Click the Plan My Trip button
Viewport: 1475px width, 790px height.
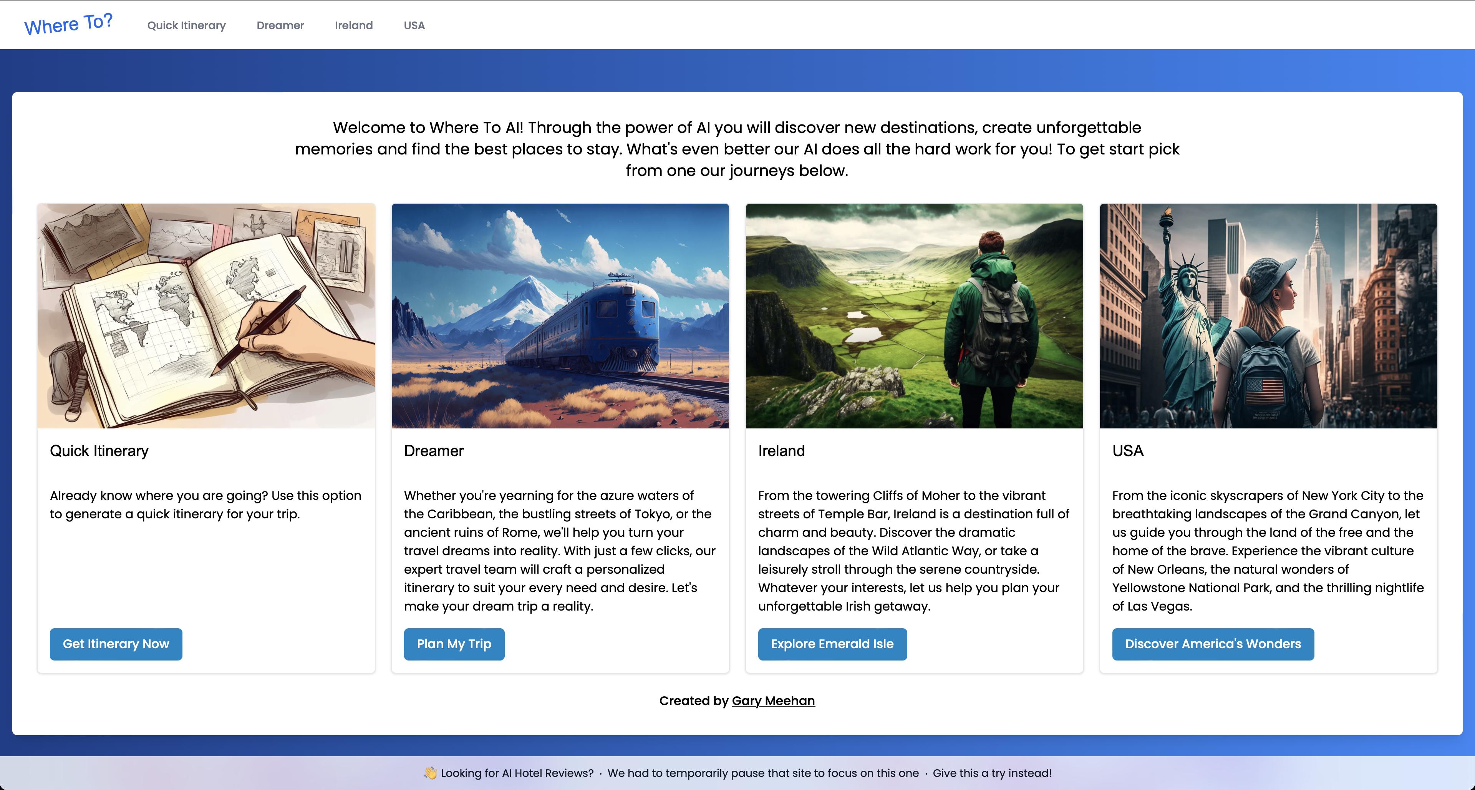(454, 644)
